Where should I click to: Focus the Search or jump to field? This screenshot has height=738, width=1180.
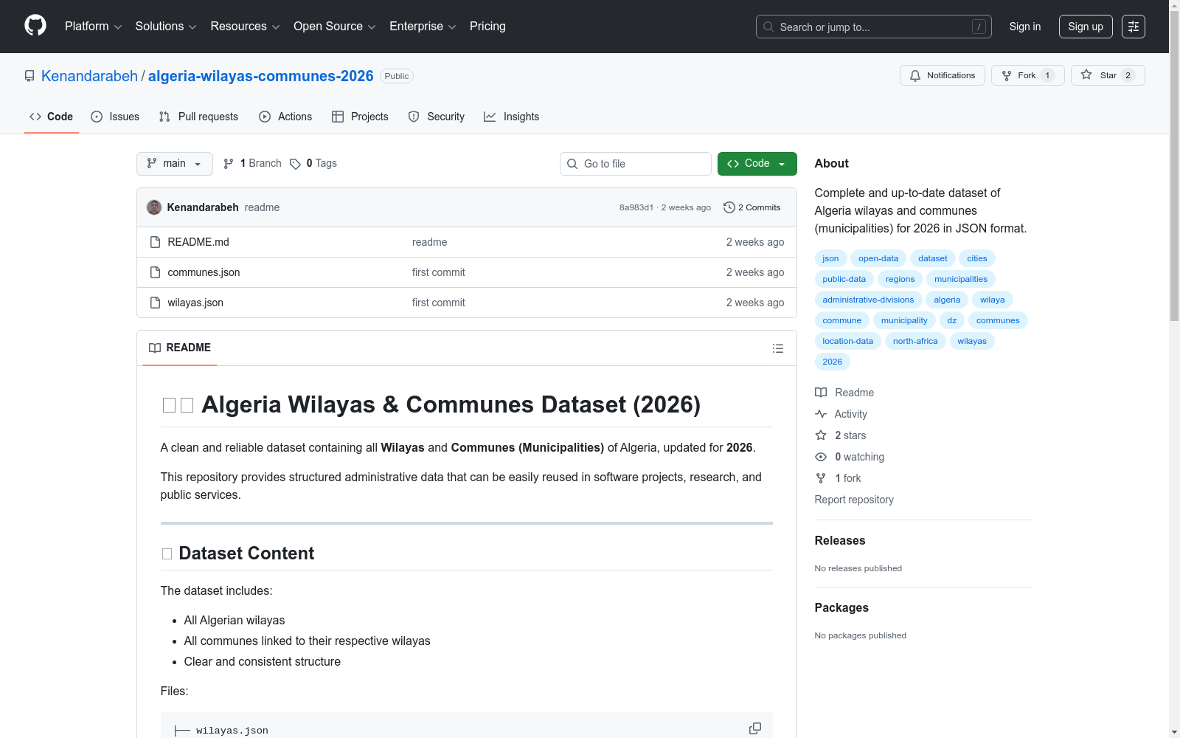pyautogui.click(x=874, y=27)
